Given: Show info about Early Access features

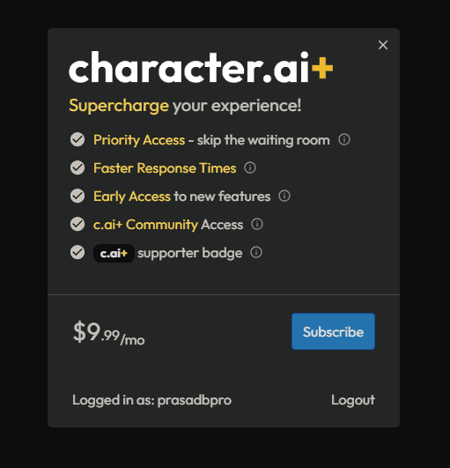Looking at the screenshot, I should 284,196.
